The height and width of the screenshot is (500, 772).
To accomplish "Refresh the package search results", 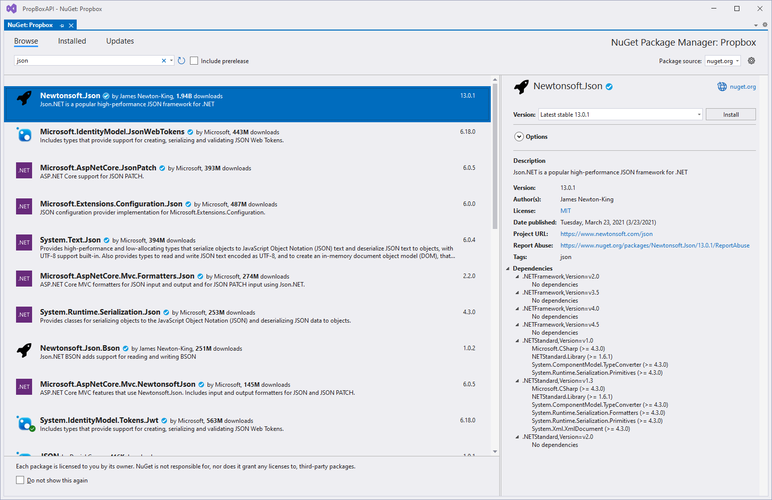I will click(181, 61).
